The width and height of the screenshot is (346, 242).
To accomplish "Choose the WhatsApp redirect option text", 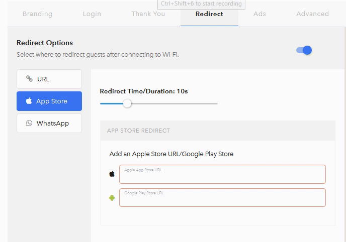I will pos(53,123).
